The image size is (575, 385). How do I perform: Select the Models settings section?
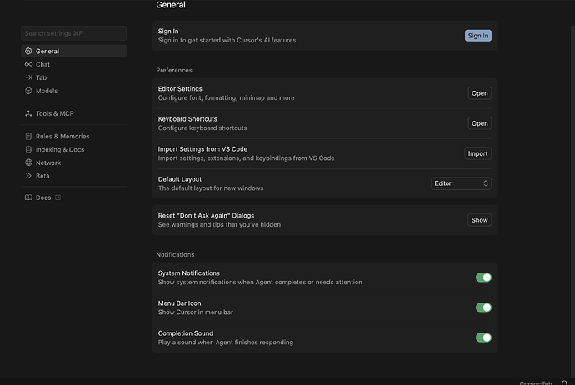pos(73,91)
